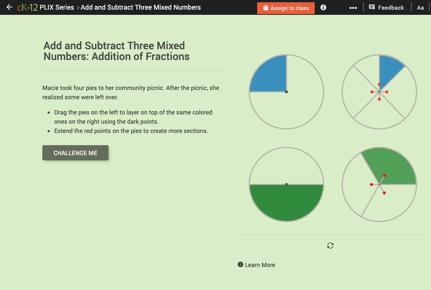The width and height of the screenshot is (431, 290).
Task: Click the top red point on the blue sectioned pie
Action: tap(379, 84)
